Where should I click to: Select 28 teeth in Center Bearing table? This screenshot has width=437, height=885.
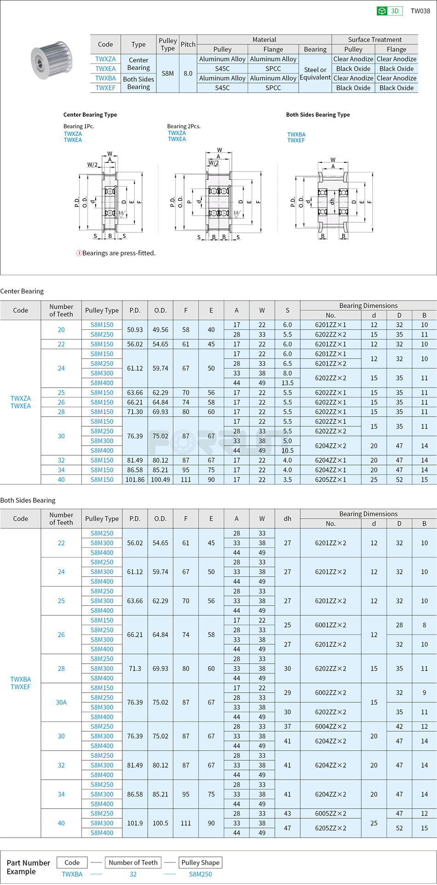coord(61,412)
